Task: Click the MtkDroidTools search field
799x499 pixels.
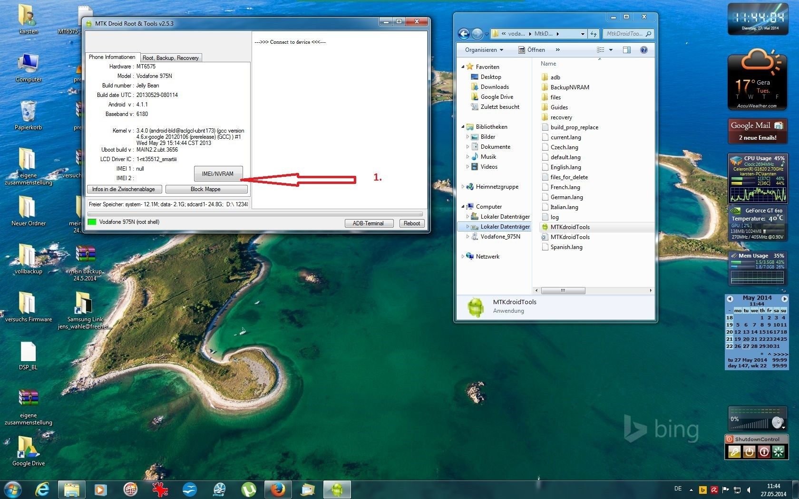Action: coord(628,34)
